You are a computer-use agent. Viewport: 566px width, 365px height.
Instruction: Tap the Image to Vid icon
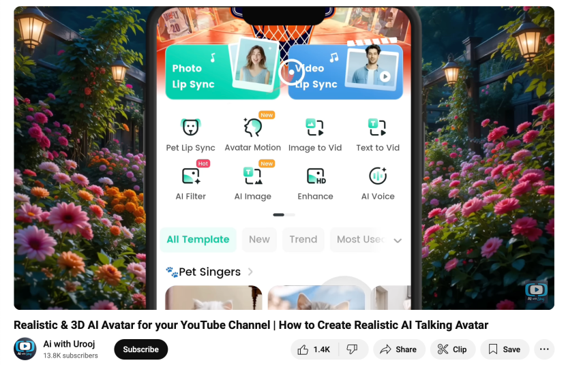[x=315, y=127]
